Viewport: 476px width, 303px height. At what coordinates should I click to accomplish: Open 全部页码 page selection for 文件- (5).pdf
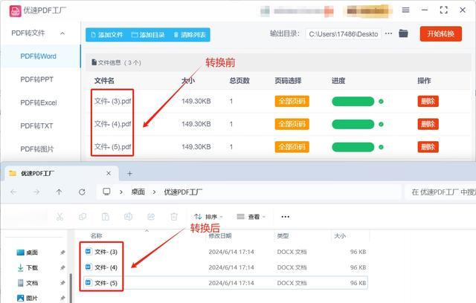(x=292, y=147)
